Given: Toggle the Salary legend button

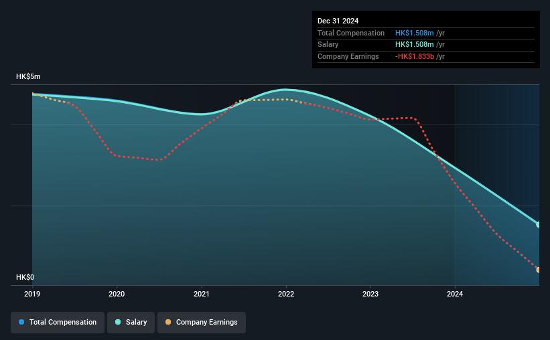Looking at the screenshot, I should coord(131,323).
